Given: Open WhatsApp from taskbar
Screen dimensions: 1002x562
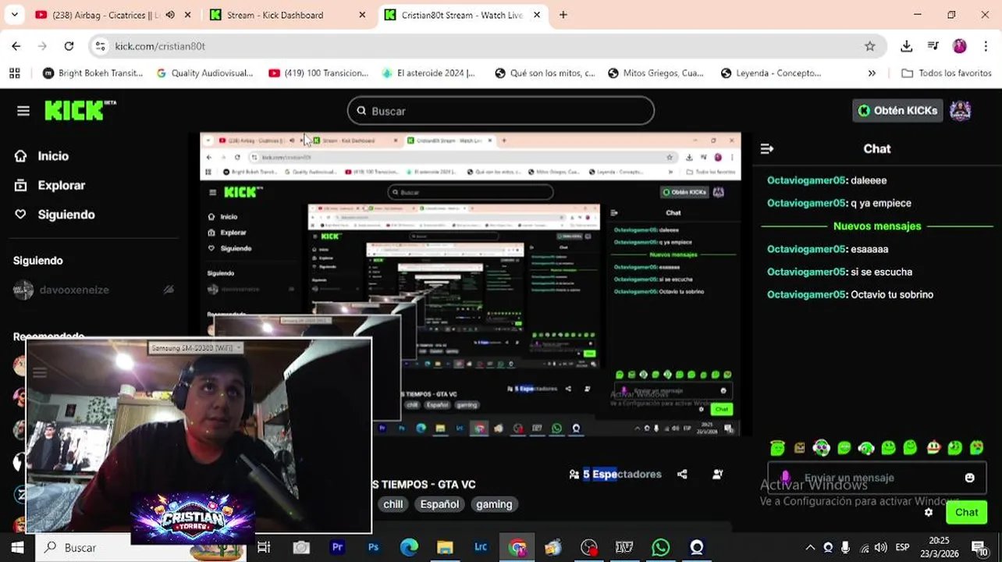Looking at the screenshot, I should pyautogui.click(x=660, y=547).
